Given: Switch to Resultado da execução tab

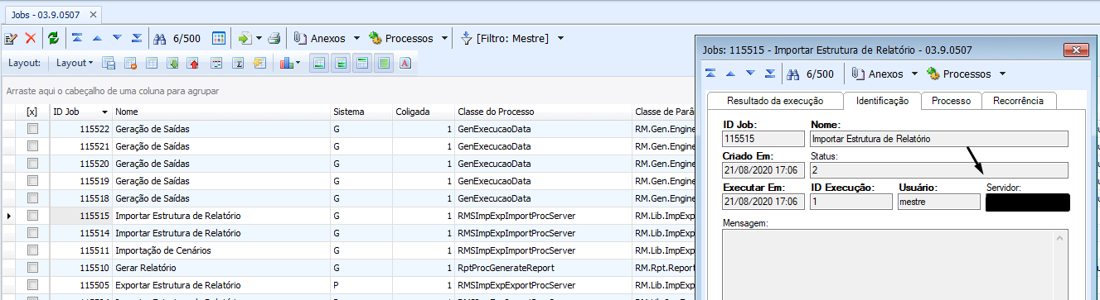Looking at the screenshot, I should coord(774,101).
